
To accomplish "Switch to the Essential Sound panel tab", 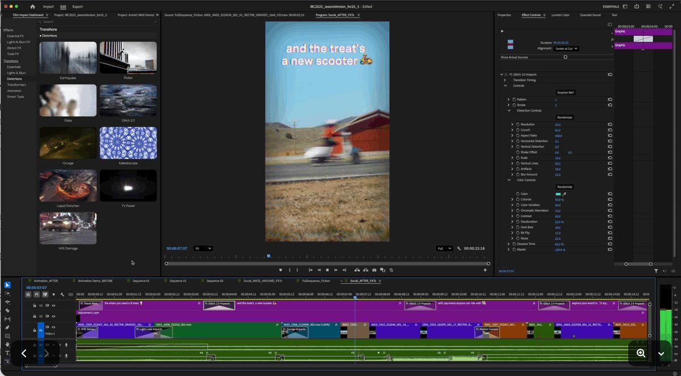I will pyautogui.click(x=590, y=15).
